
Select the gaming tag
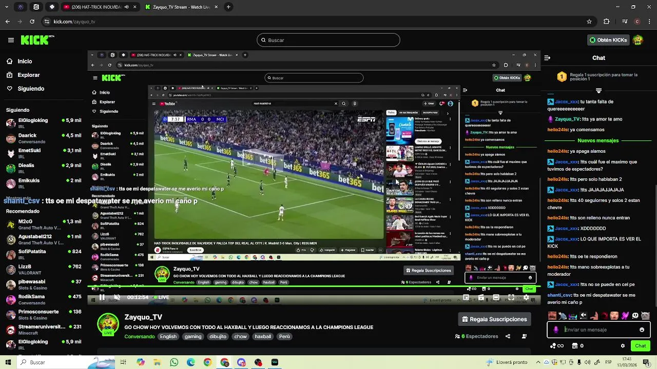pos(193,337)
